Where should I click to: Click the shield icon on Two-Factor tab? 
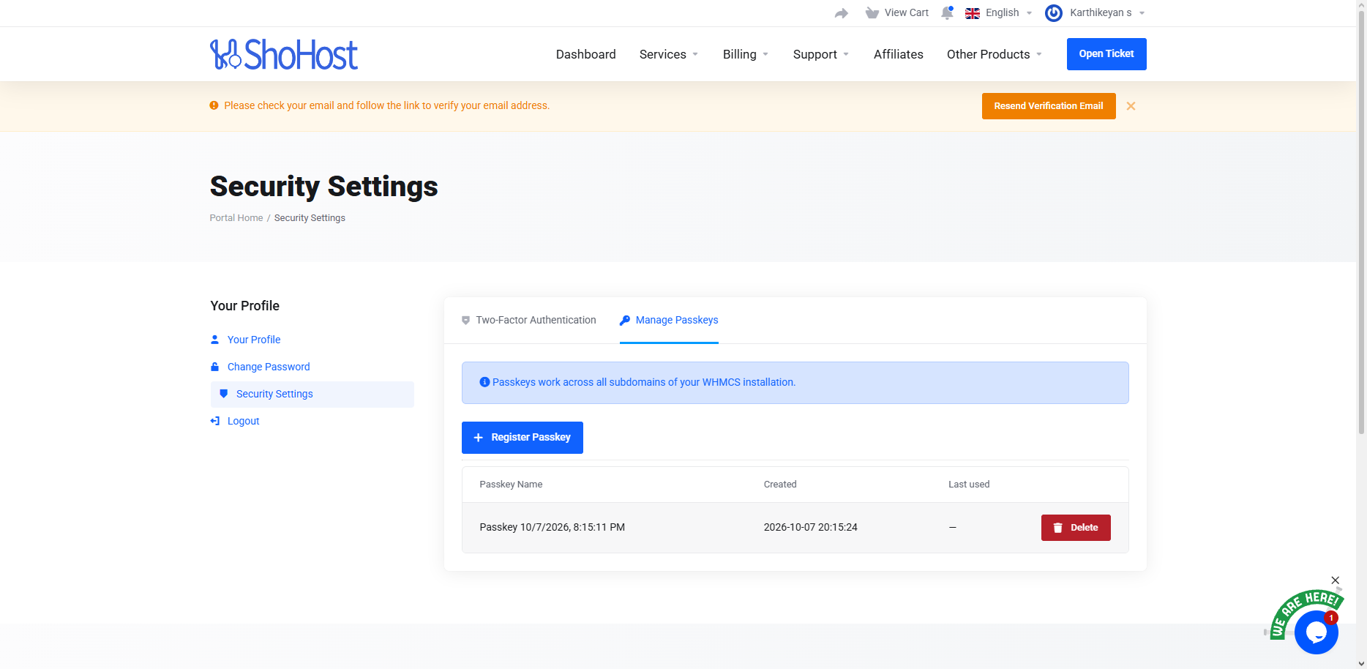click(x=465, y=321)
